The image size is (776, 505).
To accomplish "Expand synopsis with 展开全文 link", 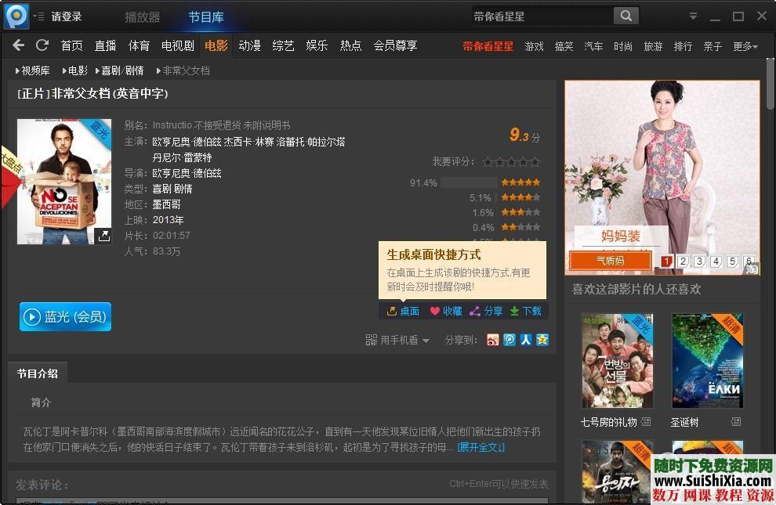I will click(481, 447).
